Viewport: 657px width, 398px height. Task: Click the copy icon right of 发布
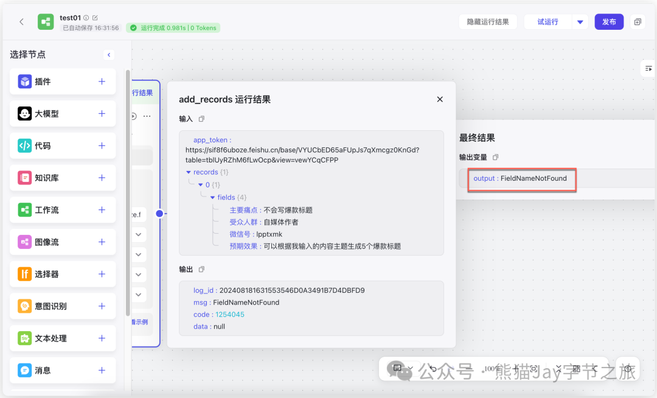pyautogui.click(x=638, y=22)
